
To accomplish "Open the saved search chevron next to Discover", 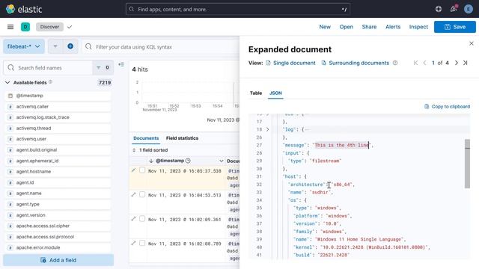I will pos(70,27).
